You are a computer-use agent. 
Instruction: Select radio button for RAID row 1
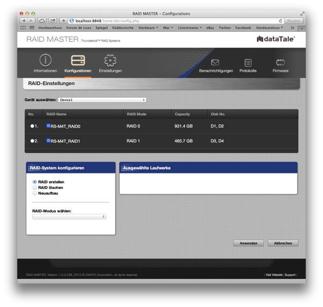point(32,126)
